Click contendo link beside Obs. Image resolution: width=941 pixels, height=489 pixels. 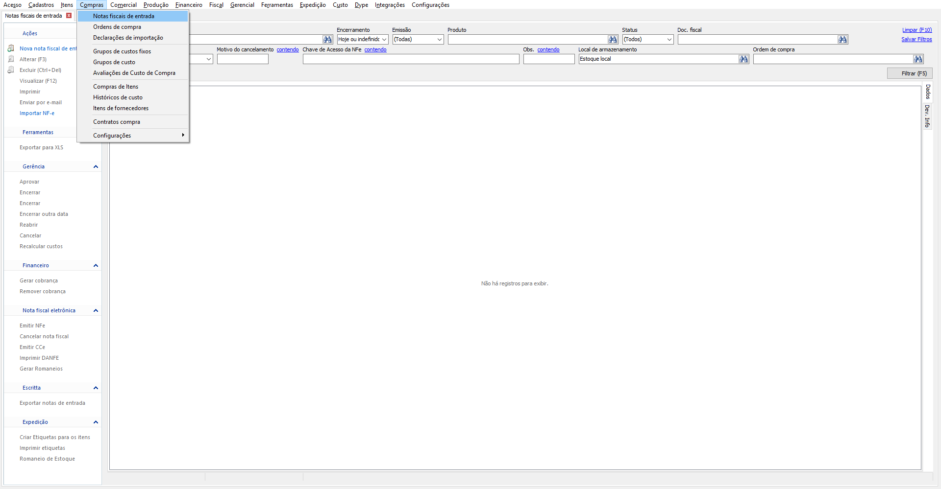tap(548, 49)
